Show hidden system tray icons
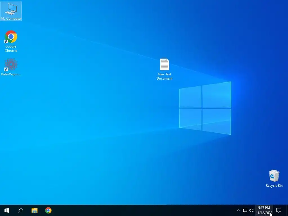Viewport: 288px width, 216px height. pyautogui.click(x=238, y=210)
